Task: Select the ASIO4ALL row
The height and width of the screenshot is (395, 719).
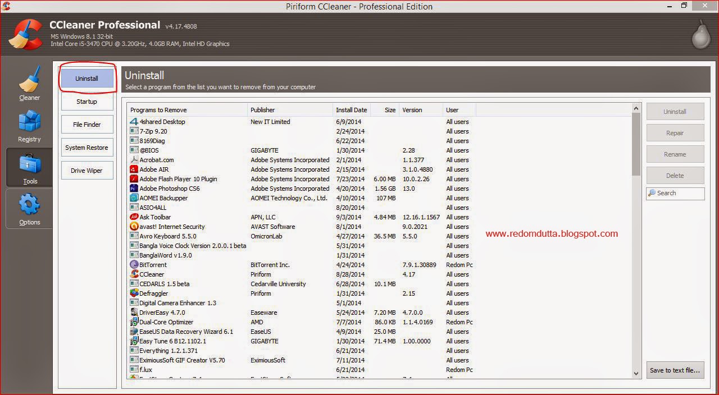Action: pos(379,208)
